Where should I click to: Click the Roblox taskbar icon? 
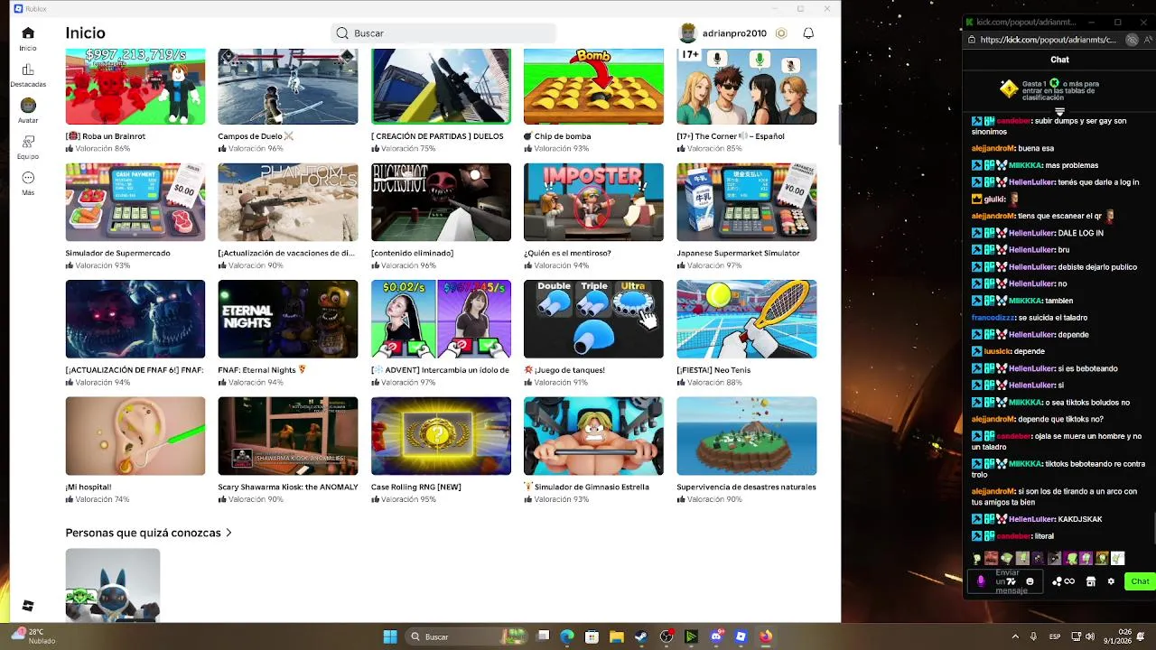pos(741,636)
